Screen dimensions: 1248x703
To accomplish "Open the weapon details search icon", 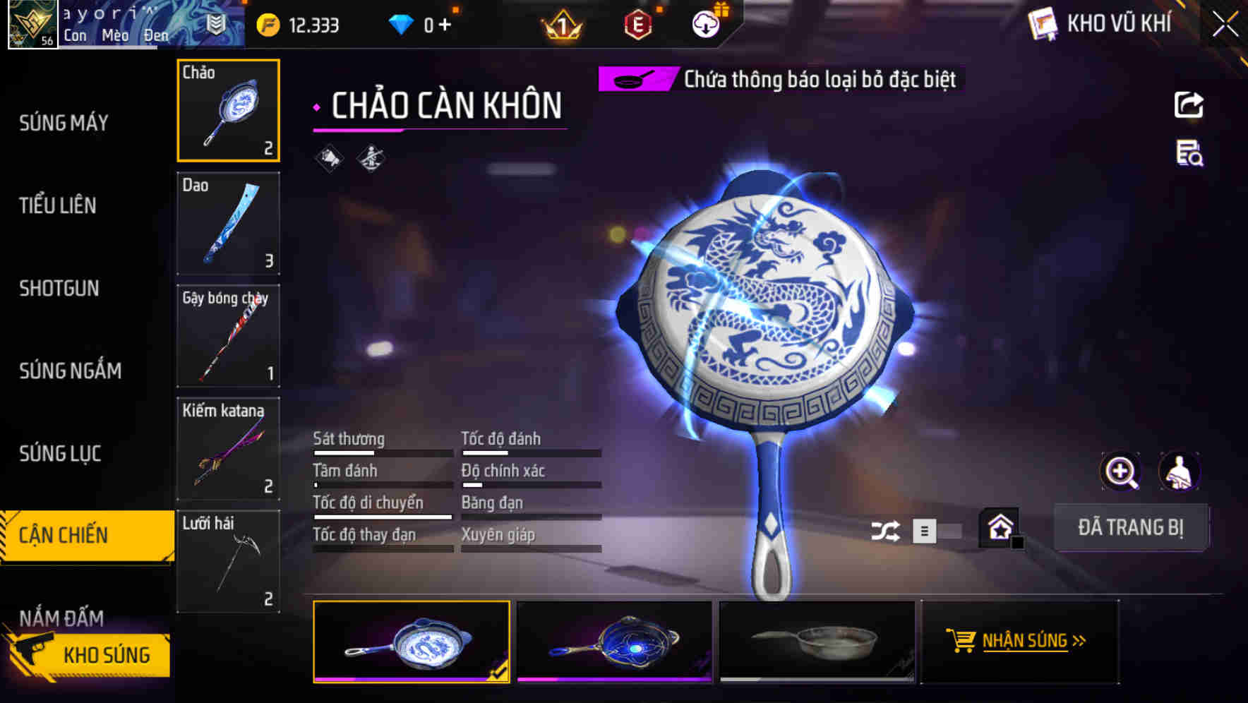I will pyautogui.click(x=1189, y=153).
